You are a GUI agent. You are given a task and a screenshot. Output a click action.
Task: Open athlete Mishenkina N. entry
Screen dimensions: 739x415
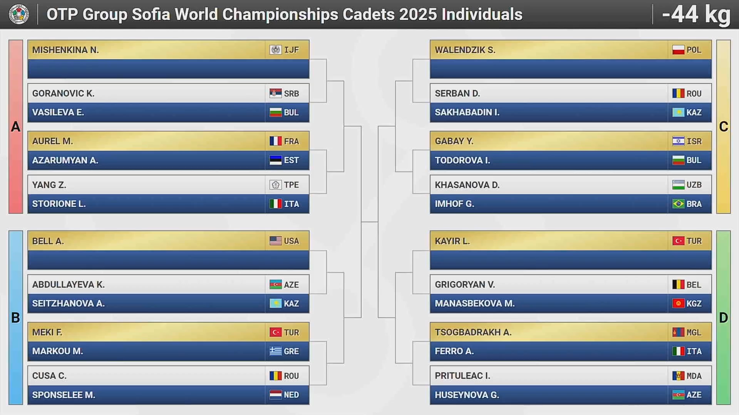coord(146,50)
